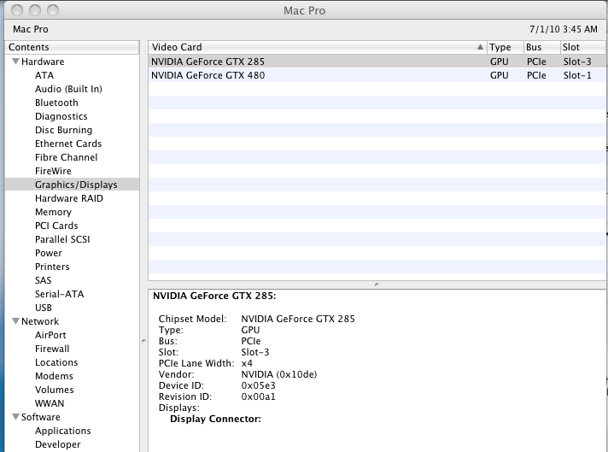Click the Hardware group label
The image size is (608, 452).
(43, 62)
